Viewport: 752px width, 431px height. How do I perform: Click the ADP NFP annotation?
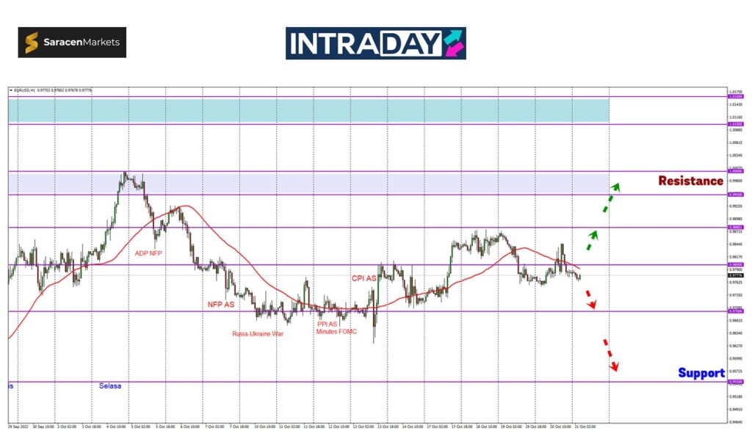coord(150,253)
